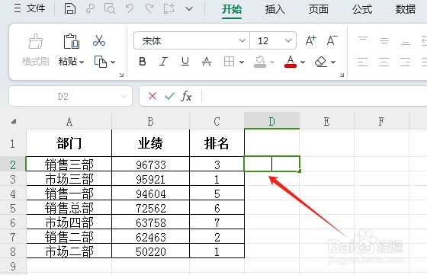Click the Save icon
This screenshot has height=275, width=427.
pyautogui.click(x=70, y=8)
